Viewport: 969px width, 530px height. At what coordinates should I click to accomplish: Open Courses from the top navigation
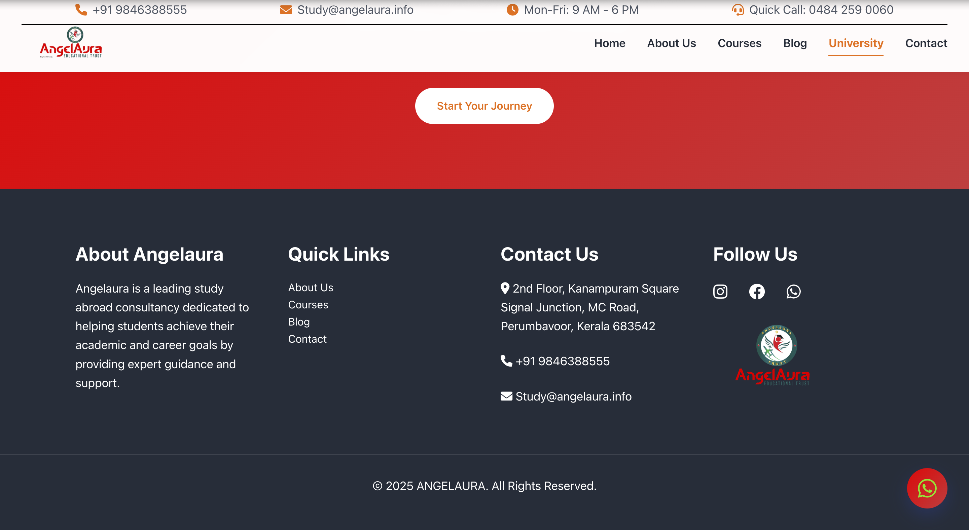(x=739, y=43)
